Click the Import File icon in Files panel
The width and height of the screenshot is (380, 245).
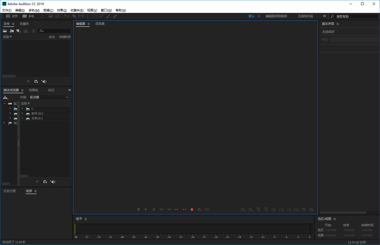coord(12,31)
